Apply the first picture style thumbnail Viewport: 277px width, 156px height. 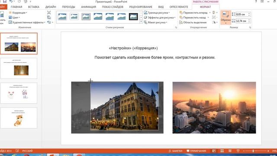point(62,16)
